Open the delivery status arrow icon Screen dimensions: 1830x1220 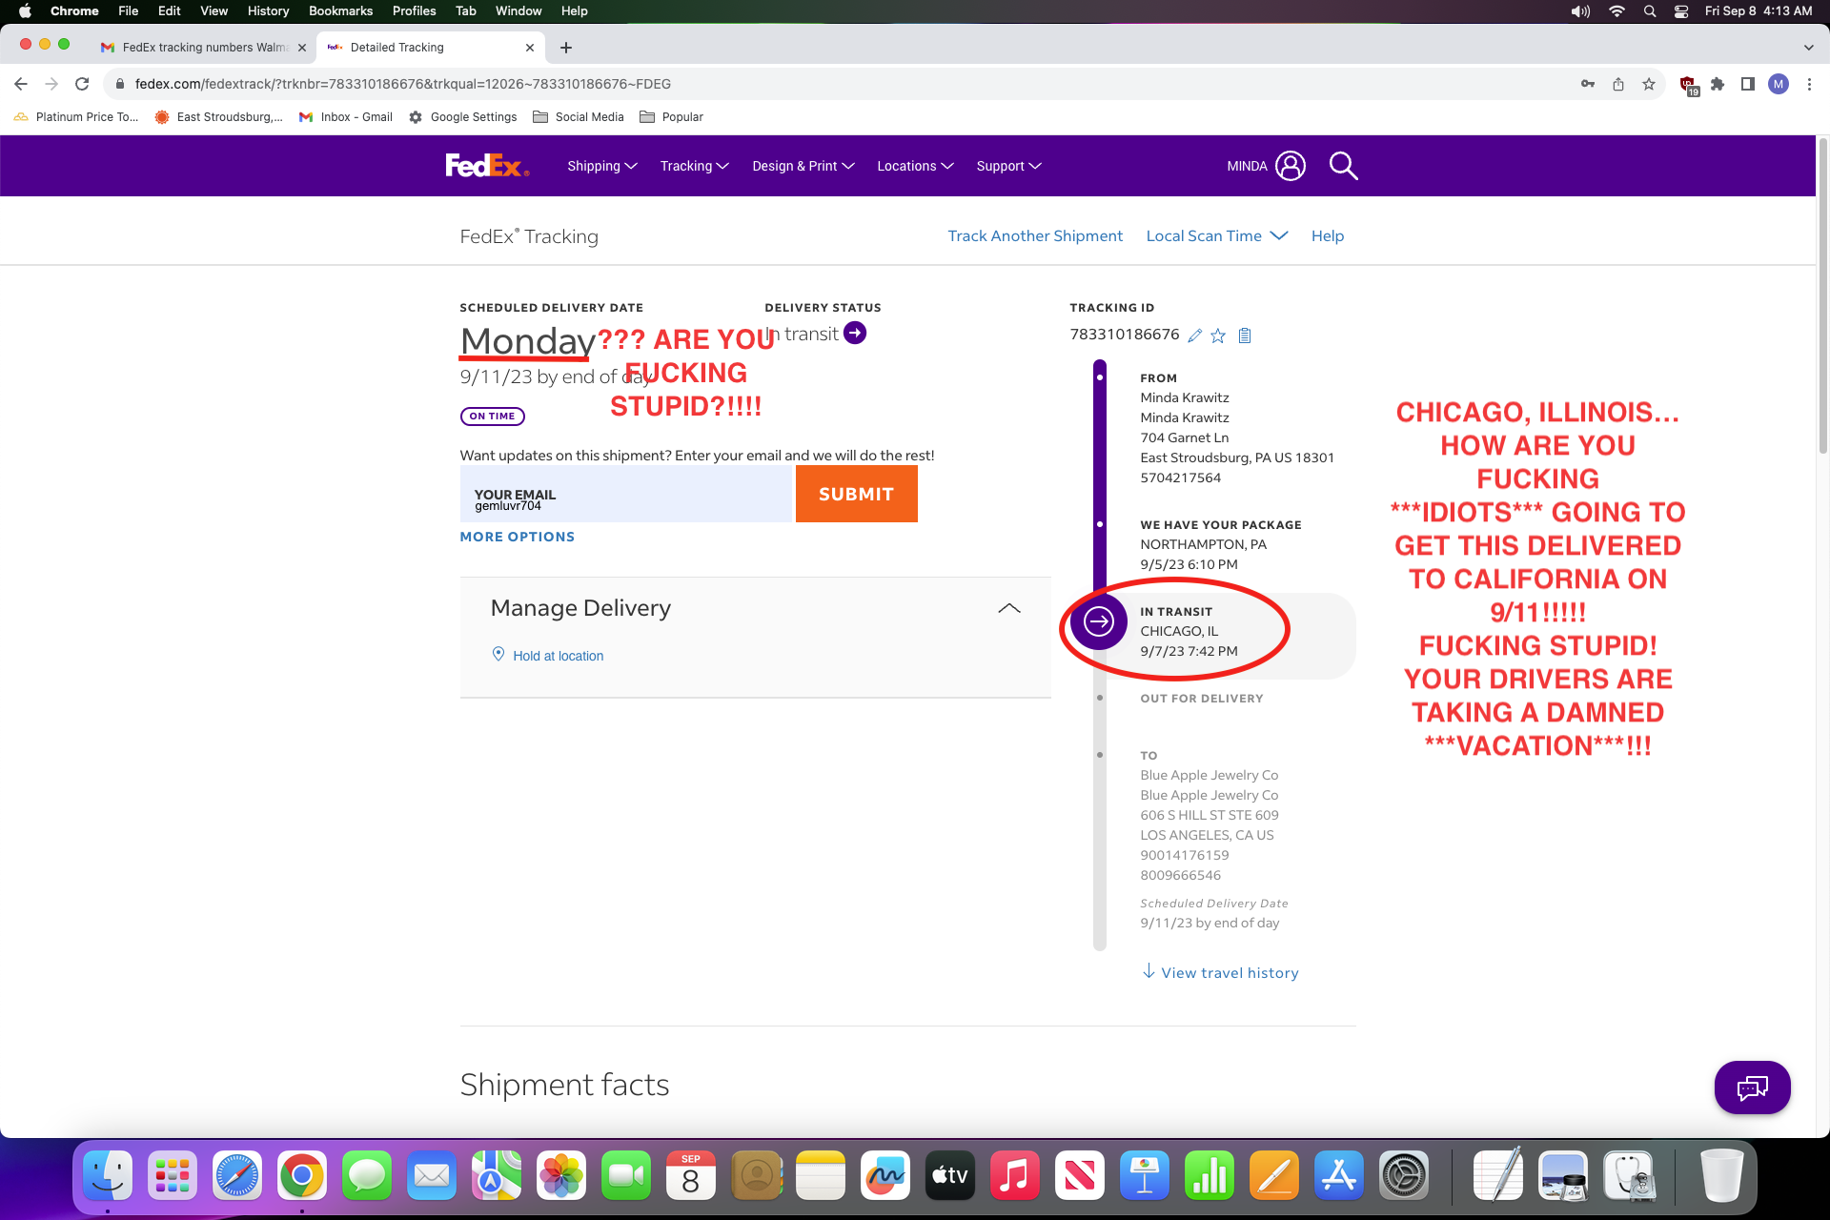(855, 333)
